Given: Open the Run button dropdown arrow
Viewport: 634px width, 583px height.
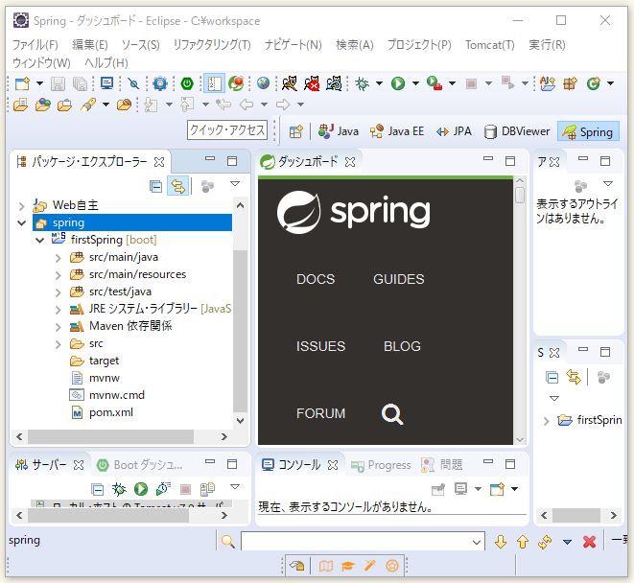Looking at the screenshot, I should 415,83.
